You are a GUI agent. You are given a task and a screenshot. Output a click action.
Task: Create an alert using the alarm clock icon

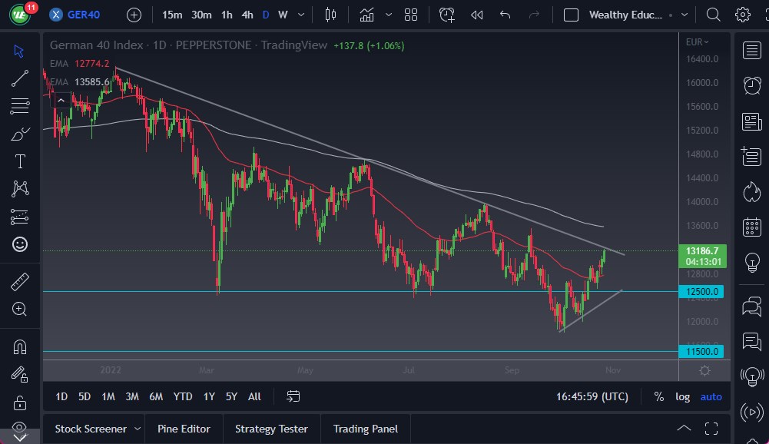click(446, 15)
